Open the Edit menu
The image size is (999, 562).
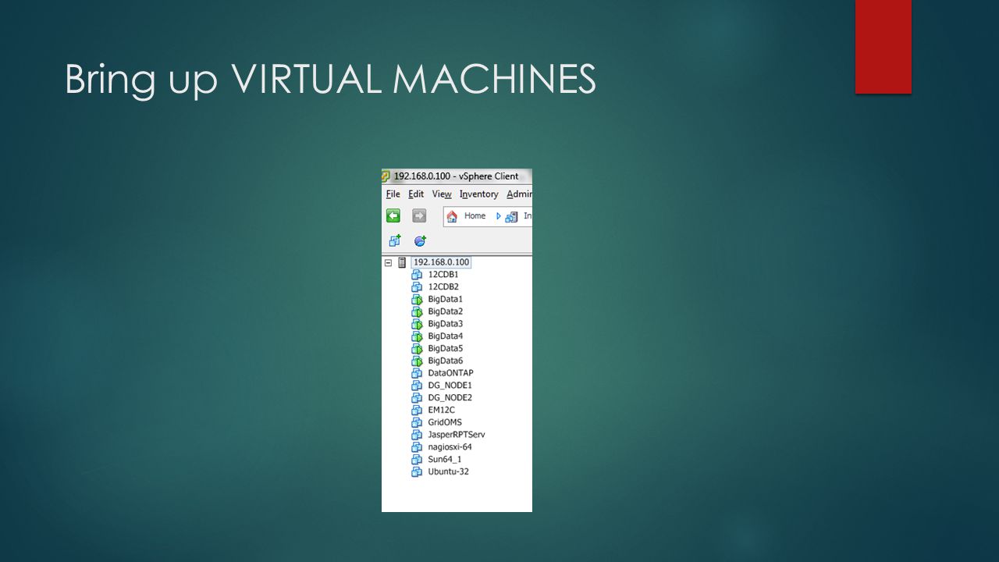coord(416,194)
